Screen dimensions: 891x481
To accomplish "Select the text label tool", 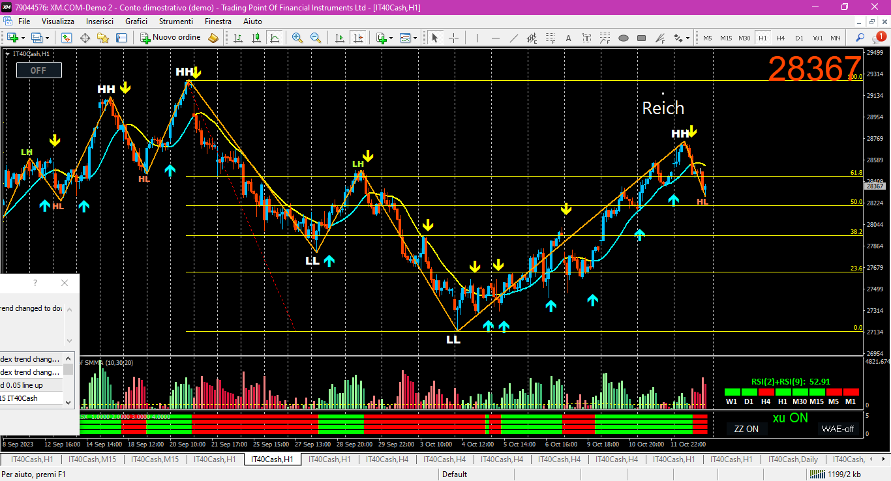I will (586, 38).
